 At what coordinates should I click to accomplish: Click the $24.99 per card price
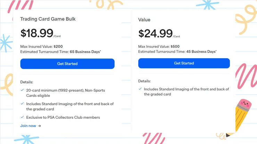coord(155,33)
